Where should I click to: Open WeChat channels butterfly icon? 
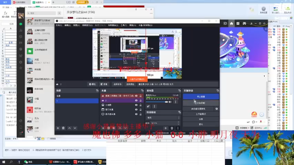click(21, 56)
